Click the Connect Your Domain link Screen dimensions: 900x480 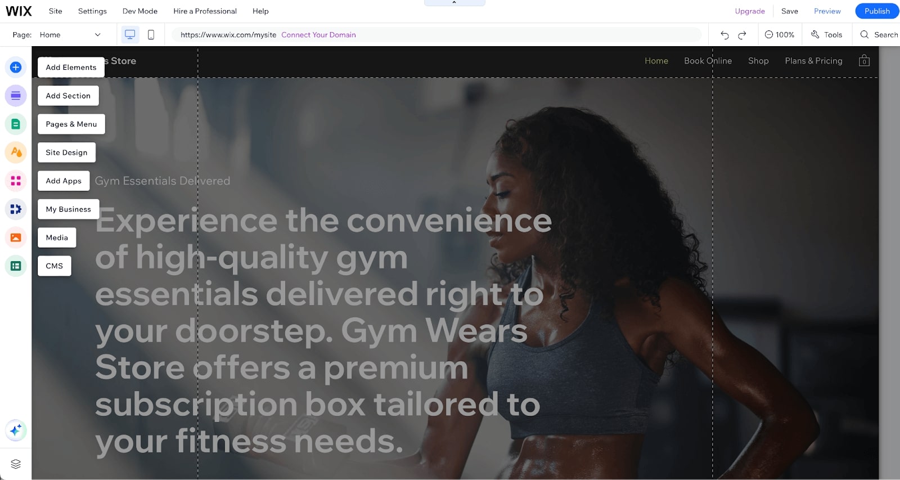[318, 35]
